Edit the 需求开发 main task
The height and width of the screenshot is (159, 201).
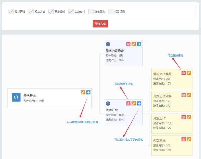[83, 92]
